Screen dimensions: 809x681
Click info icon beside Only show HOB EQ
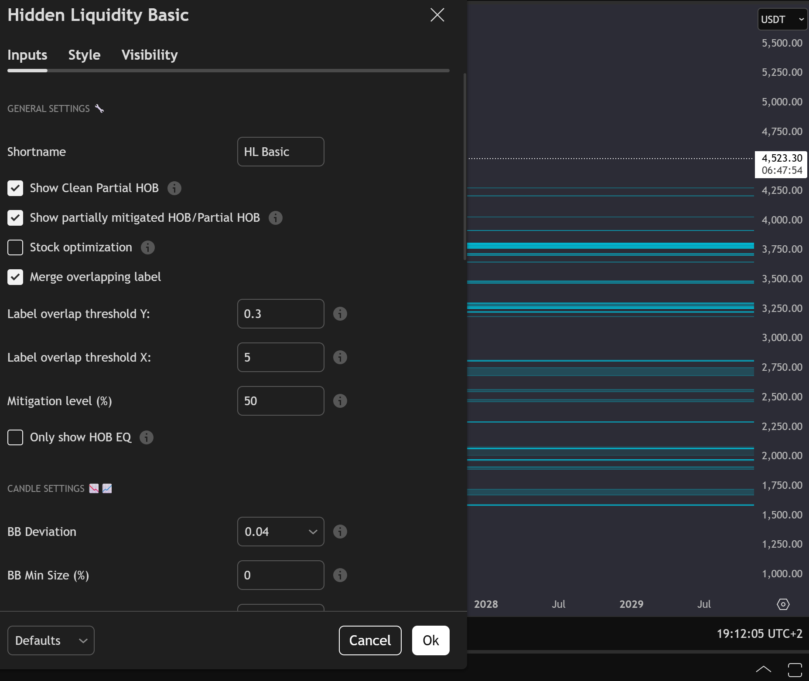pyautogui.click(x=147, y=437)
